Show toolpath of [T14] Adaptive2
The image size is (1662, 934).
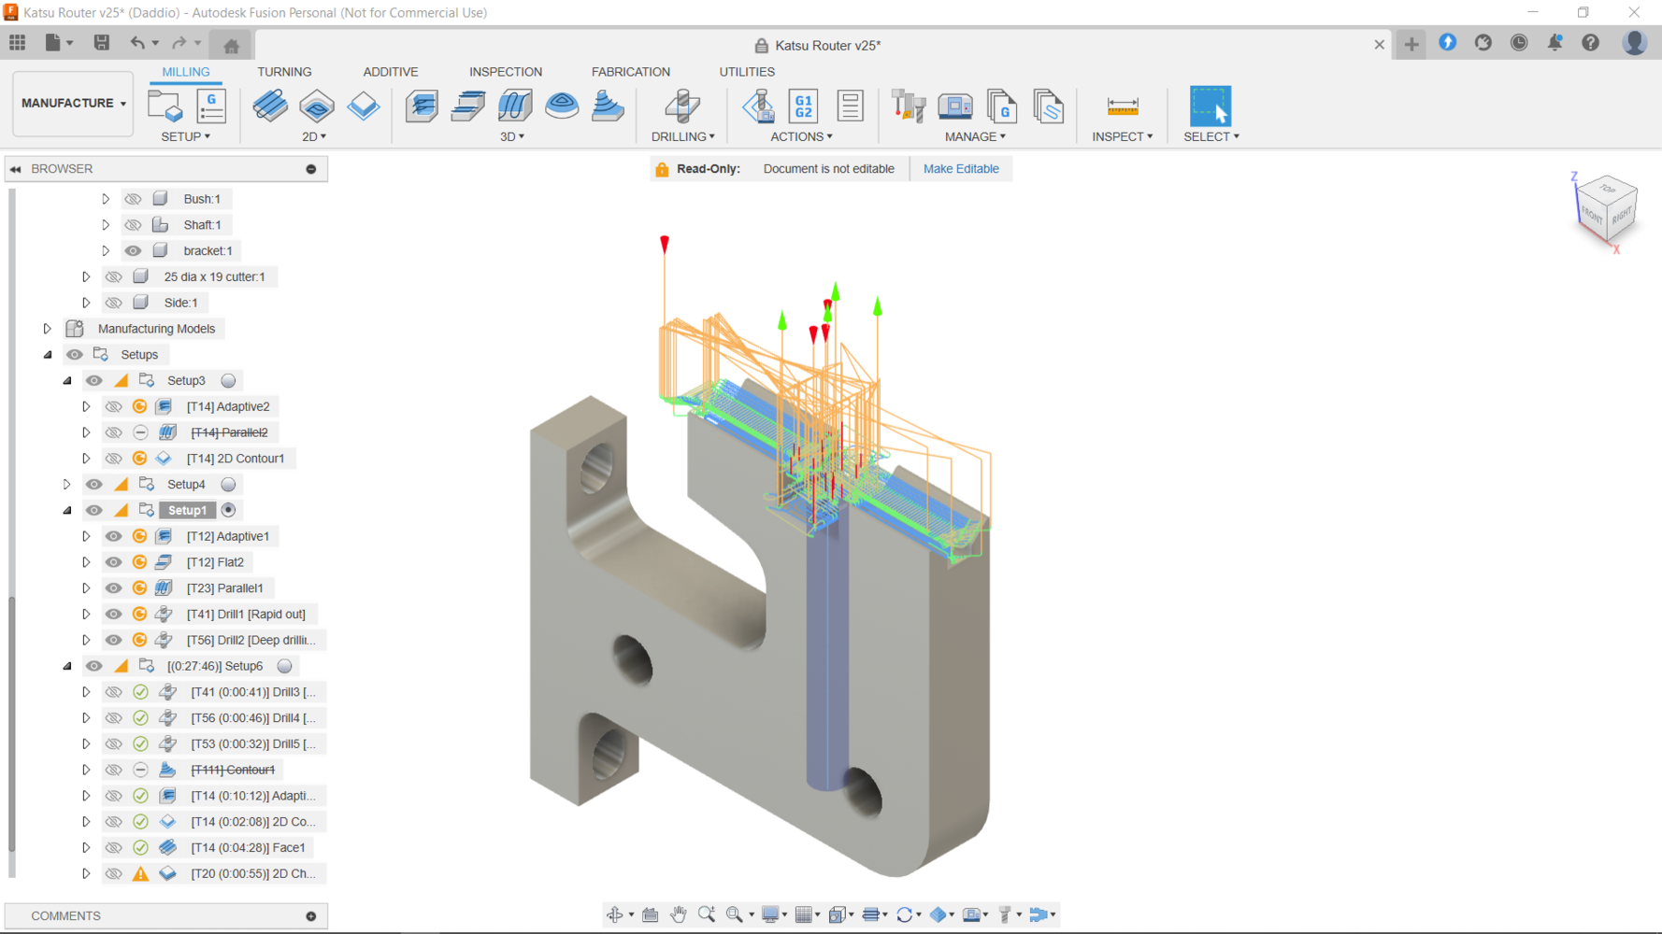tap(113, 406)
